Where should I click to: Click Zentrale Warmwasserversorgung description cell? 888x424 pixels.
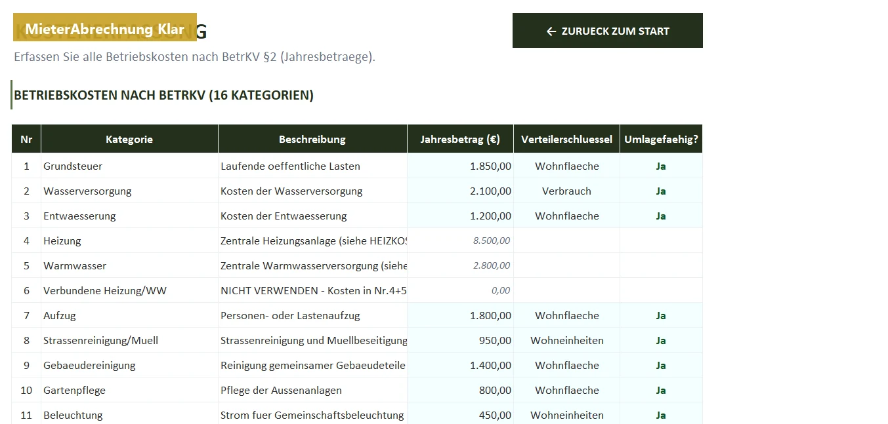point(312,265)
